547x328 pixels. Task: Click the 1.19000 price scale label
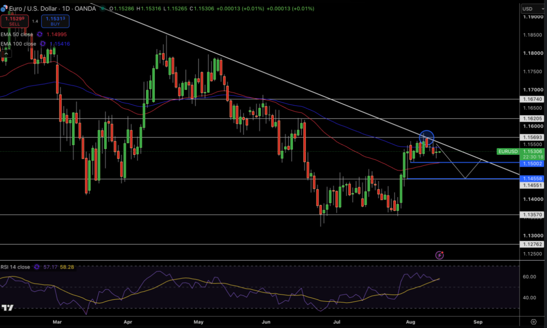point(533,17)
